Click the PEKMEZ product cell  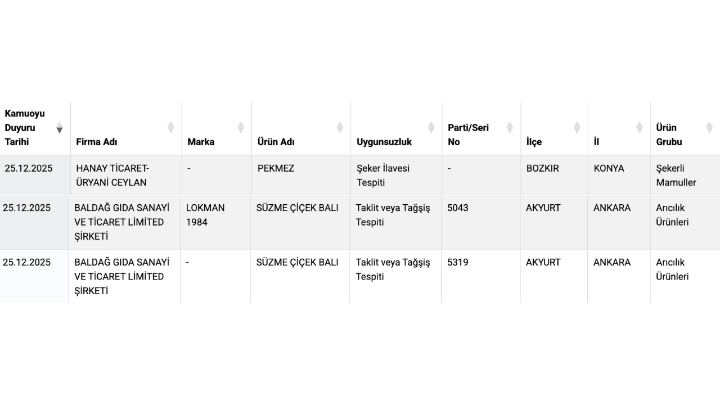point(276,168)
